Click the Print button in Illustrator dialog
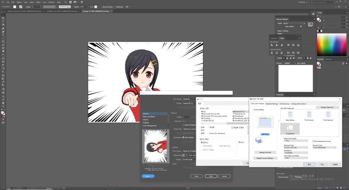The height and width of the screenshot is (190, 349). [211, 176]
